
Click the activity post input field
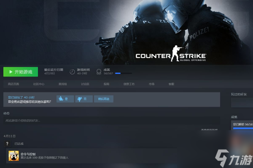(x=112, y=121)
